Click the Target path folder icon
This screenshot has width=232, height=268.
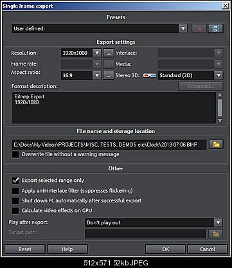[x=216, y=234]
